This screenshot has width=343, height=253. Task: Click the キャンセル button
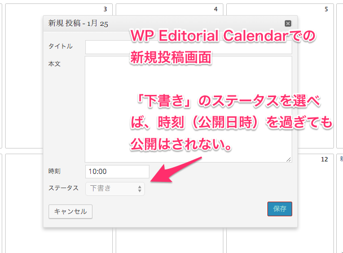coord(71,212)
